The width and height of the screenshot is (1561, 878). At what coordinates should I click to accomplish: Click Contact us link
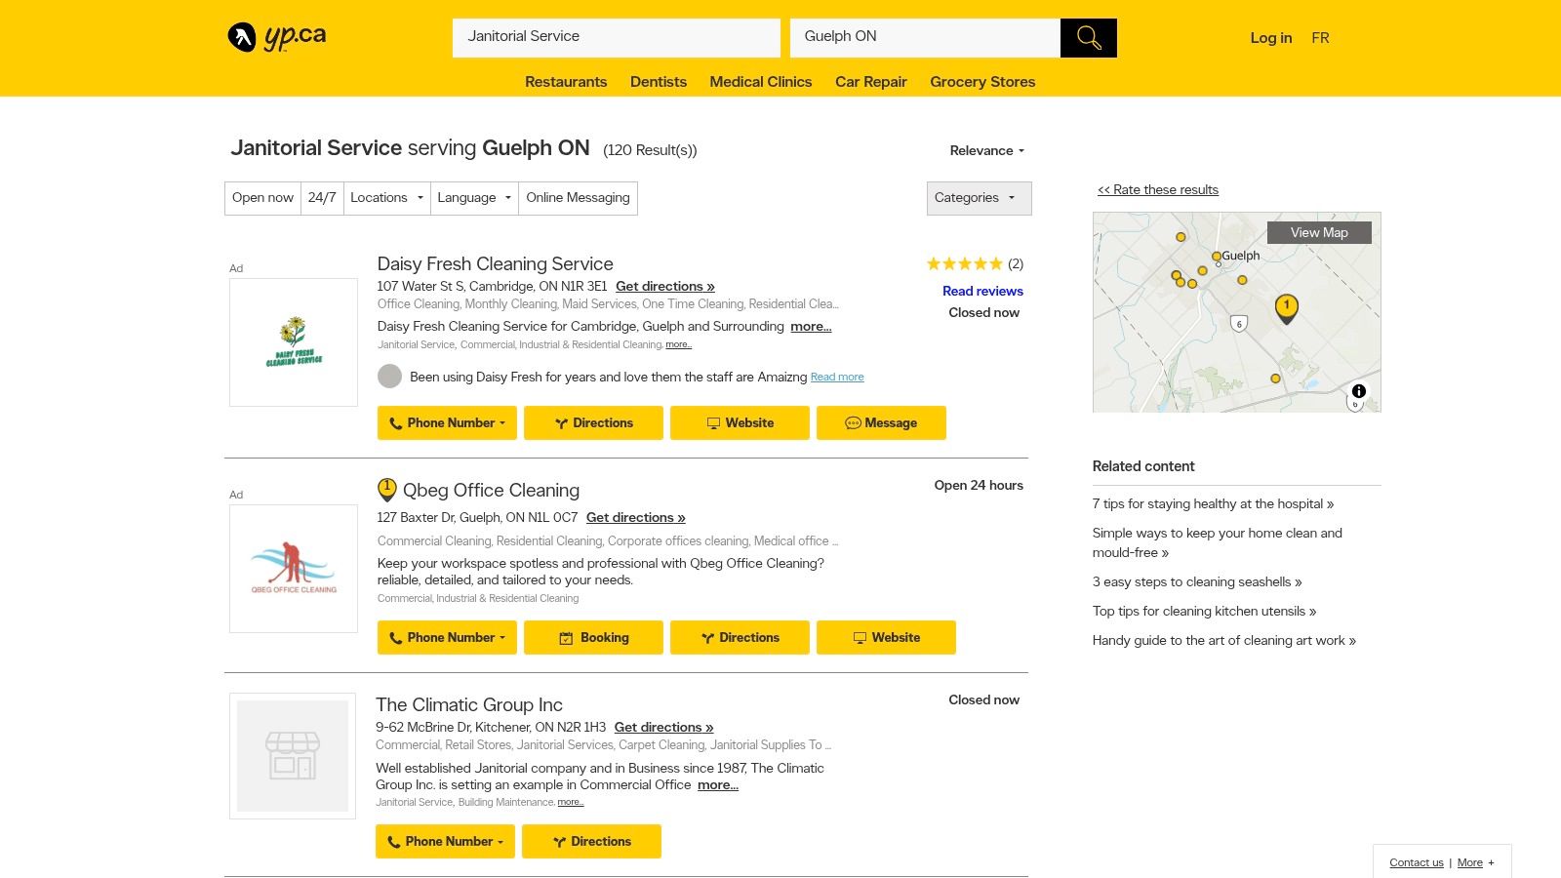tap(1416, 862)
